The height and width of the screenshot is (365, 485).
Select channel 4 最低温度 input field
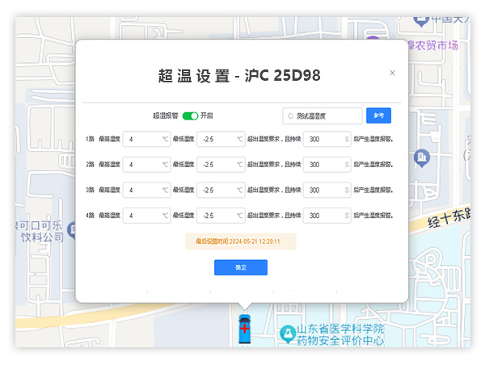220,216
